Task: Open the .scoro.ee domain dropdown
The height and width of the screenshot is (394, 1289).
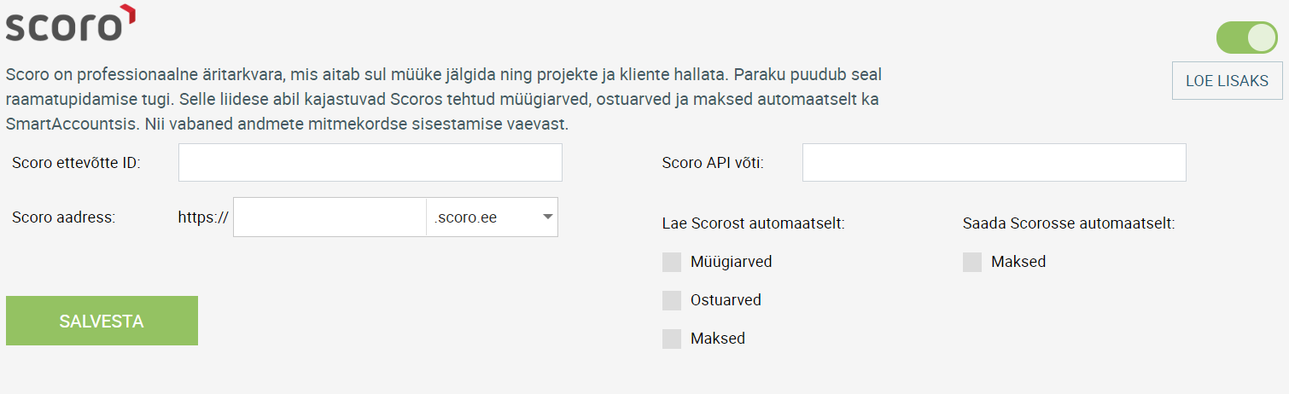Action: click(x=492, y=217)
